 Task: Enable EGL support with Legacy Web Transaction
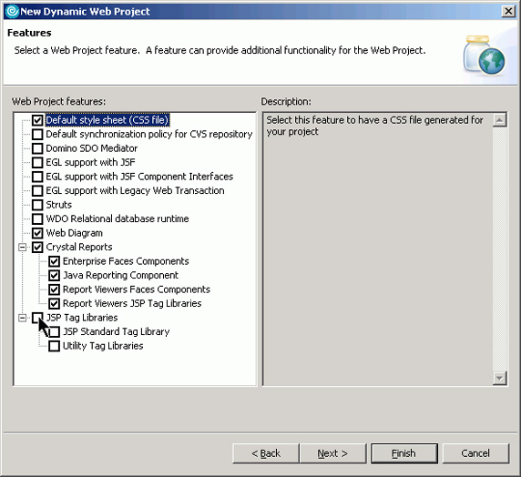37,190
